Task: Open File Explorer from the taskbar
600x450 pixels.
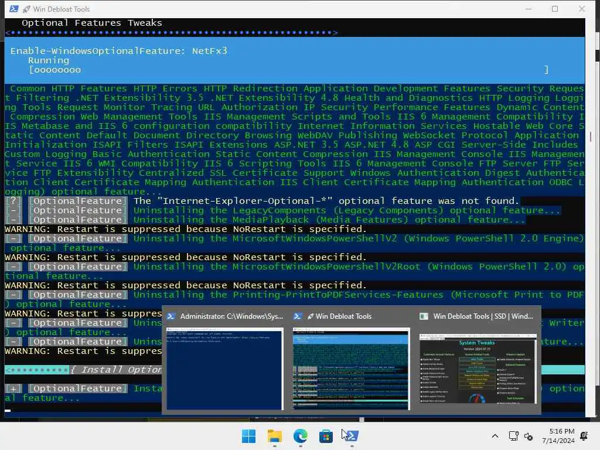Action: coord(274,436)
